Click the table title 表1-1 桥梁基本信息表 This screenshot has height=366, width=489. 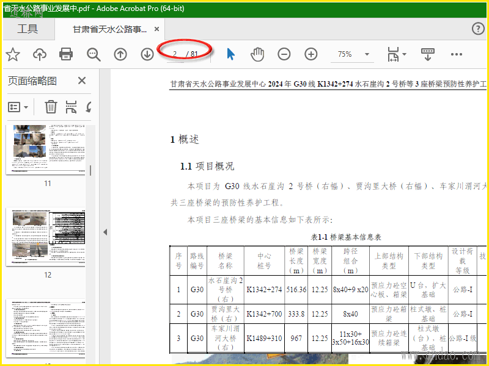pos(346,237)
